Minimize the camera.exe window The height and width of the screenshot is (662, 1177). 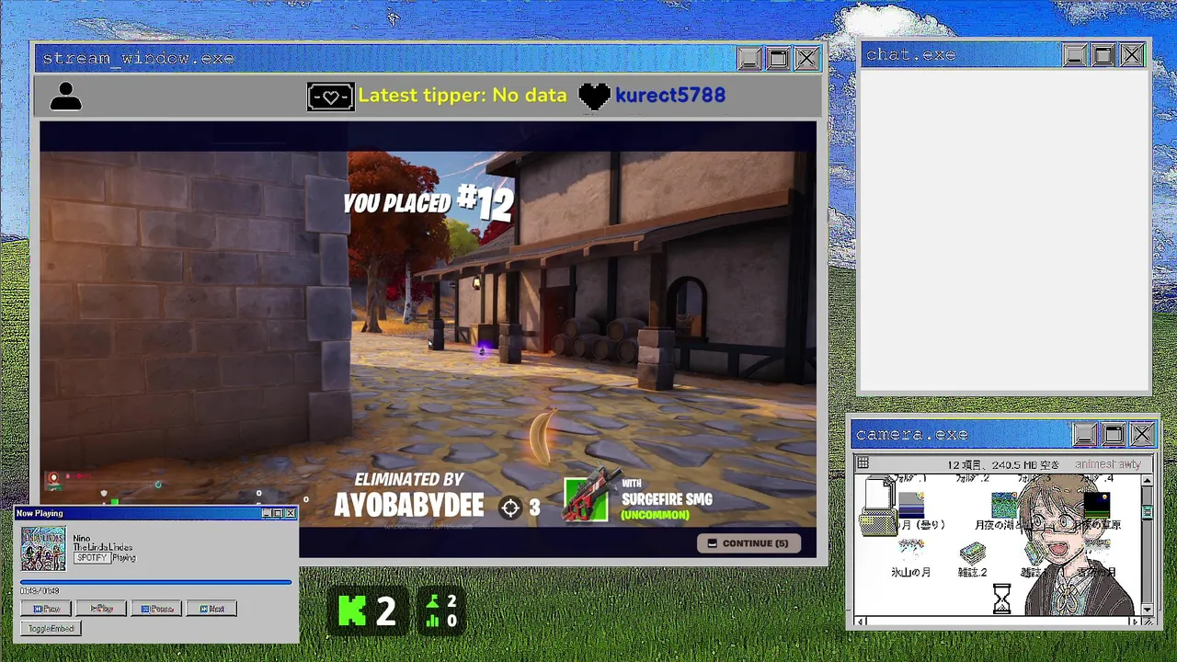coord(1085,434)
